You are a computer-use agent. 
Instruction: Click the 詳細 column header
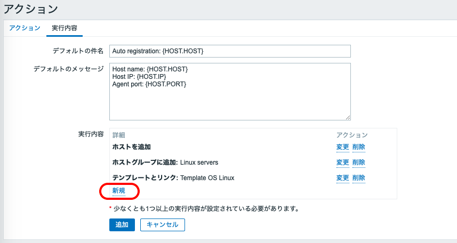coord(118,135)
